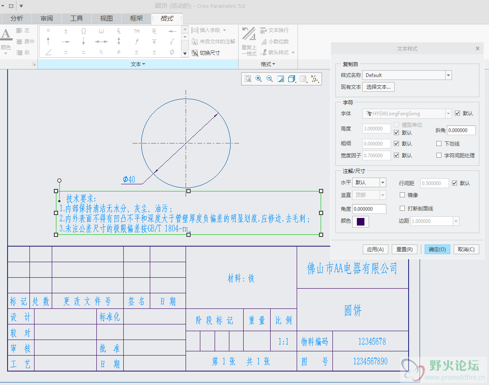Click the Cancel button

point(466,250)
